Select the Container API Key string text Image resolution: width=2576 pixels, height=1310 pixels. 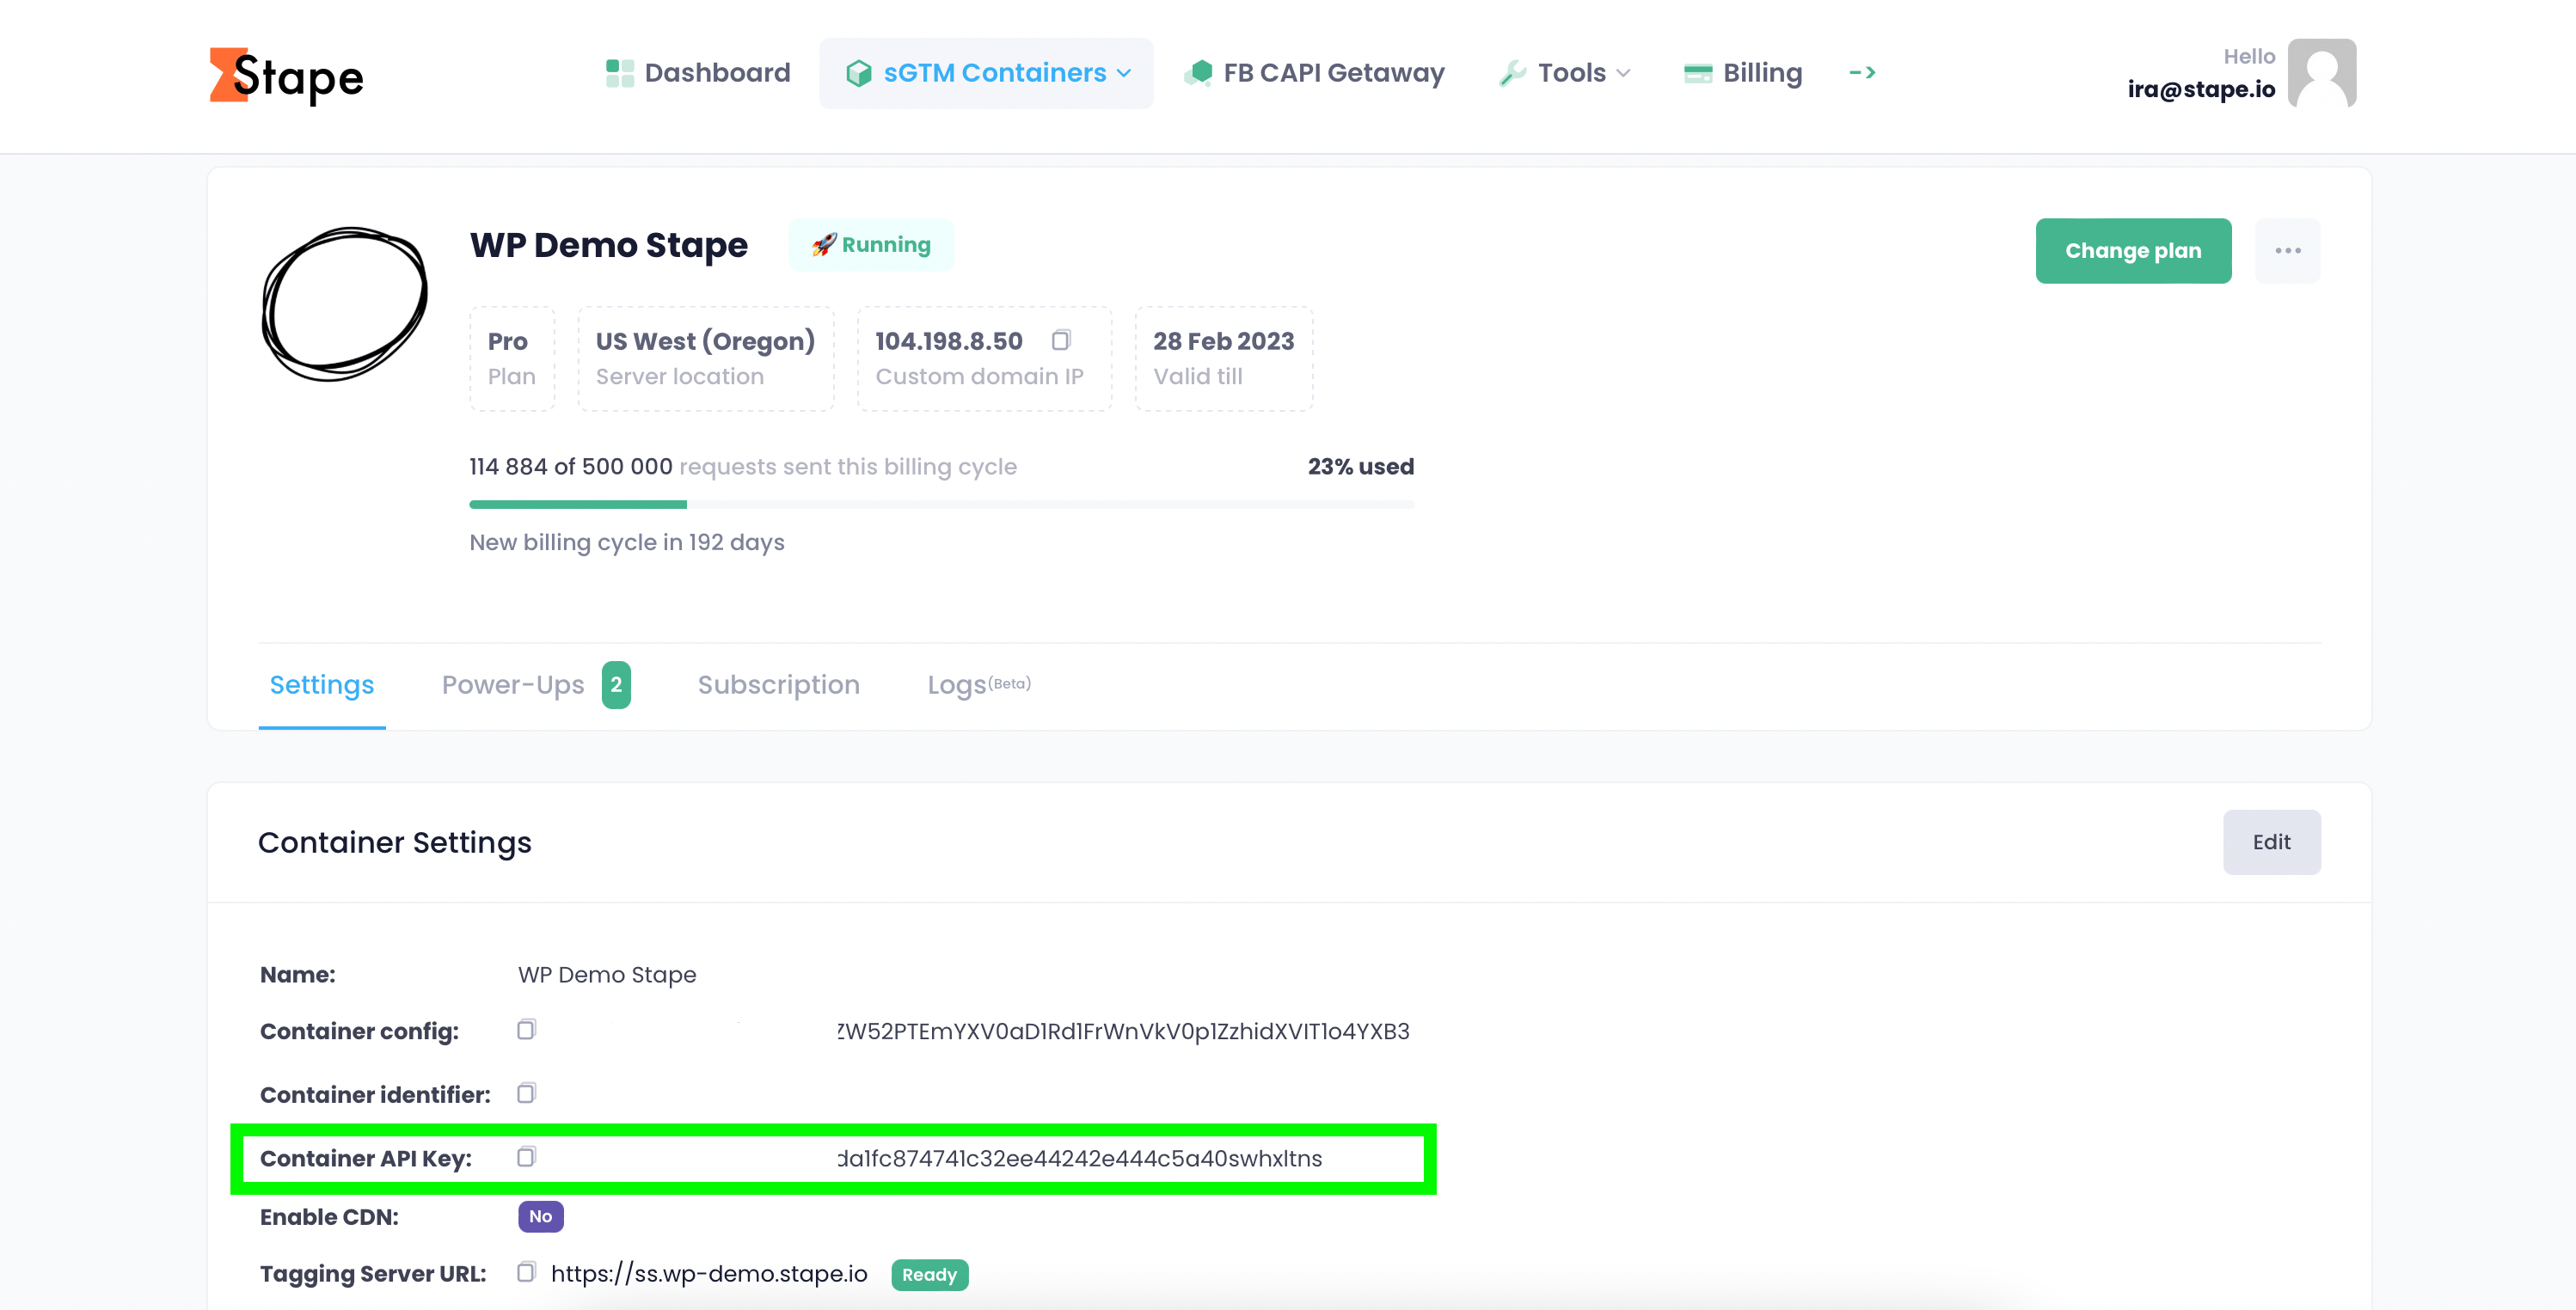(x=1080, y=1158)
